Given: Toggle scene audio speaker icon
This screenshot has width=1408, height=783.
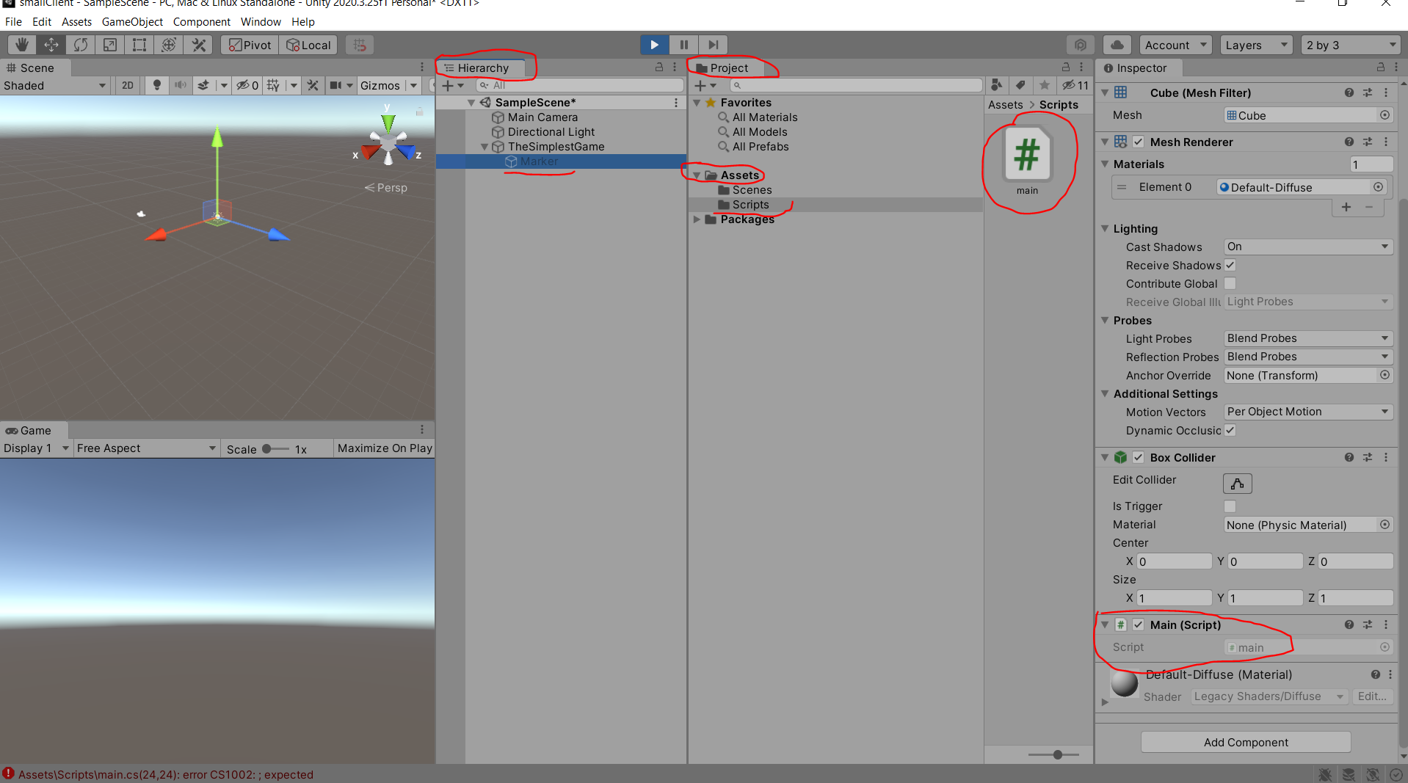Looking at the screenshot, I should (180, 85).
